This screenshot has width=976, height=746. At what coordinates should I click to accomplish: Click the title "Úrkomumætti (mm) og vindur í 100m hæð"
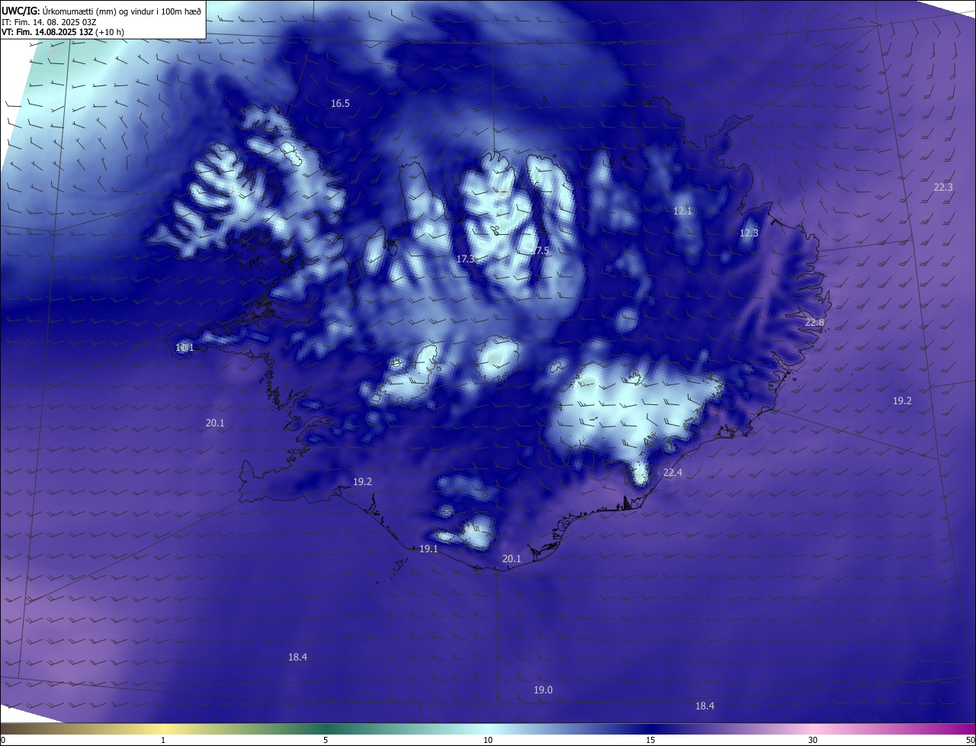[122, 11]
